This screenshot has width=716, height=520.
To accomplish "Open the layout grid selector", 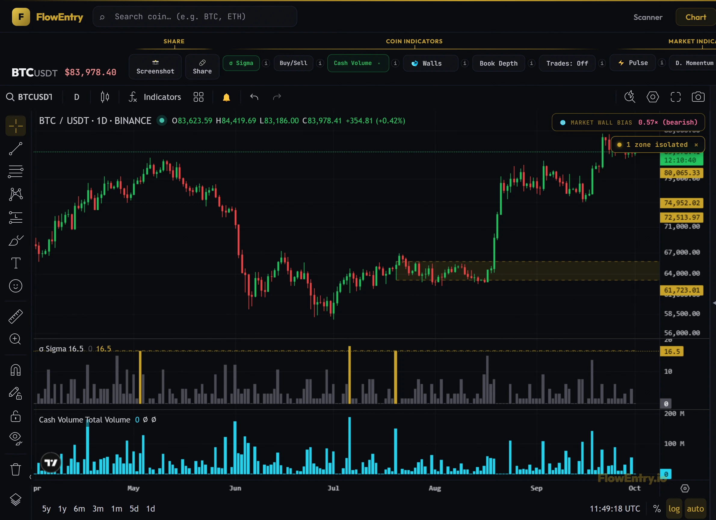I will (198, 97).
